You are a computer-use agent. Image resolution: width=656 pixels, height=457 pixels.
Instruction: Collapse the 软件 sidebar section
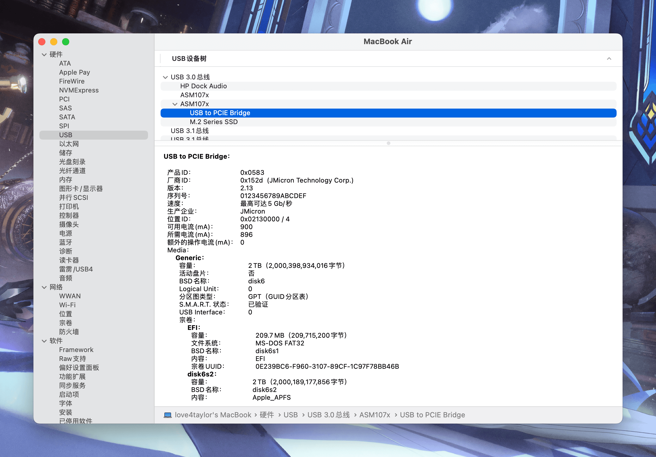44,341
